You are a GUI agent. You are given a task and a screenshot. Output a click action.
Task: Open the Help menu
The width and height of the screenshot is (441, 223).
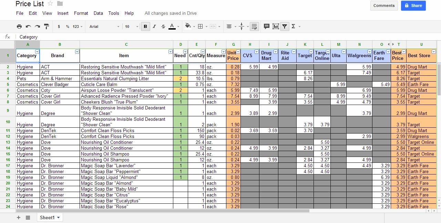[x=129, y=13]
